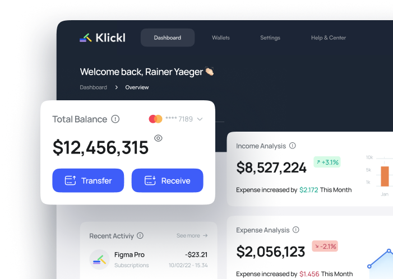
Task: Open the Figma Pro transaction row
Action: (149, 260)
